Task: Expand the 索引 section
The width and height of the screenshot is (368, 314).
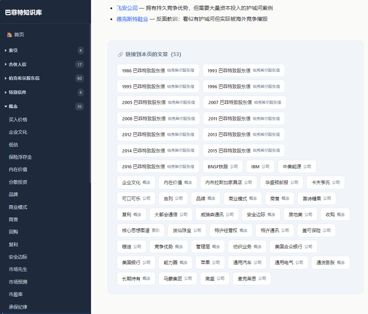Action: [x=44, y=50]
